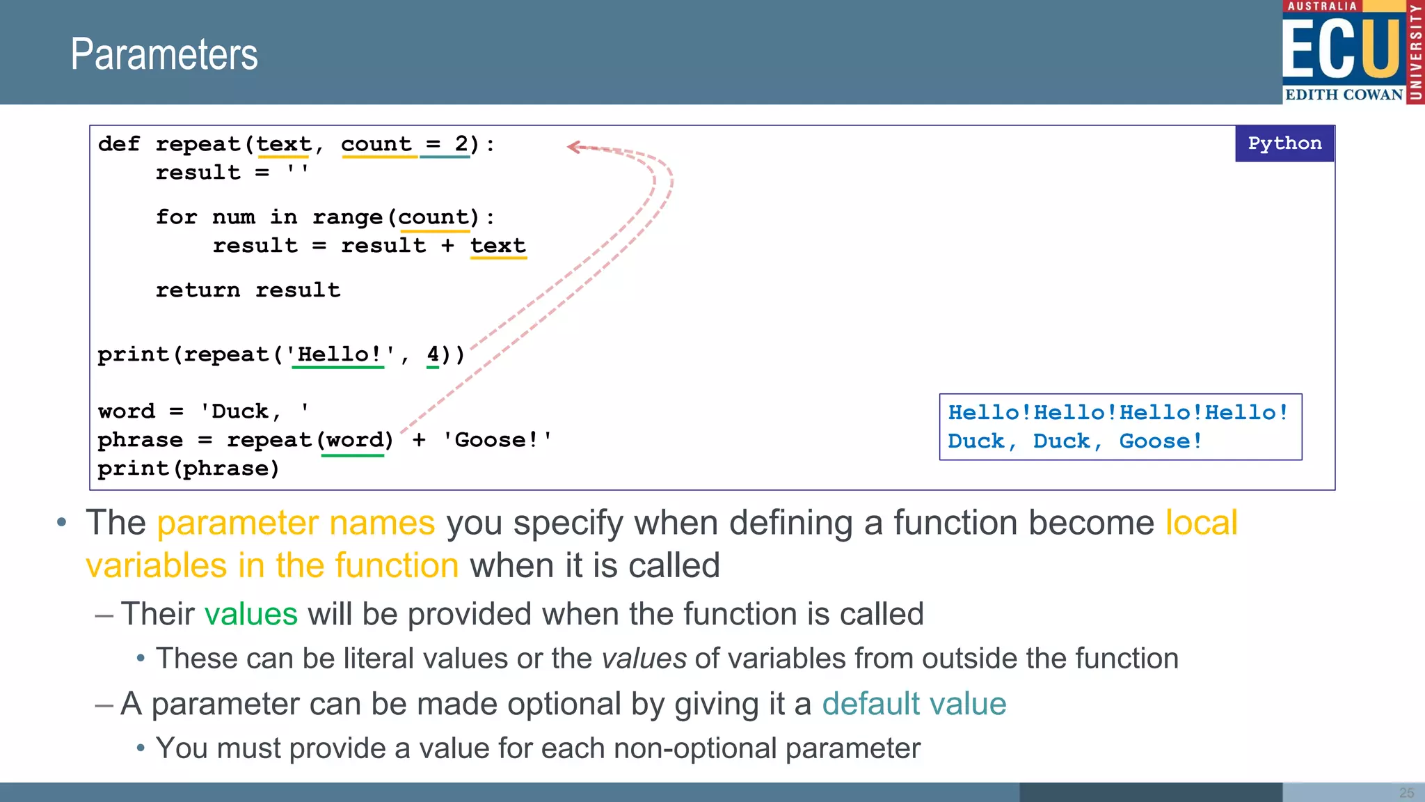The image size is (1425, 802).
Task: Click the yellow 'parameter names' phrase
Action: pos(296,523)
